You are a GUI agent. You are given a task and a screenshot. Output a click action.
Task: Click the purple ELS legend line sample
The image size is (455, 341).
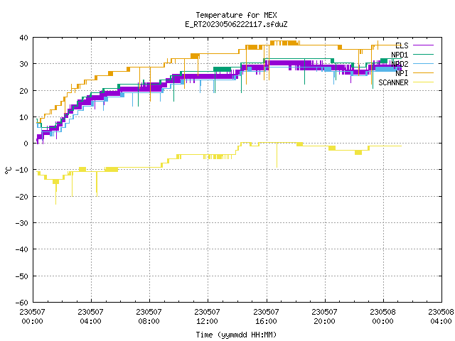point(423,45)
